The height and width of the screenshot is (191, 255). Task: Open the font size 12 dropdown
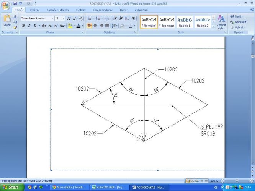point(64,18)
